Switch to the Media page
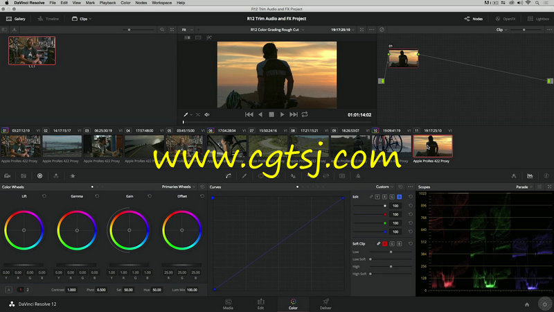Viewport: 554px width, 312px height. click(228, 304)
